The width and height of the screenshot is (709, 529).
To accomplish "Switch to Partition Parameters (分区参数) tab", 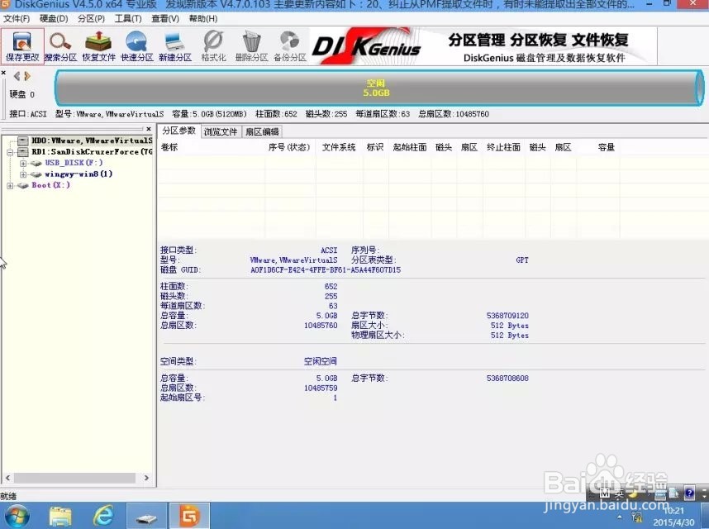I will pos(178,131).
